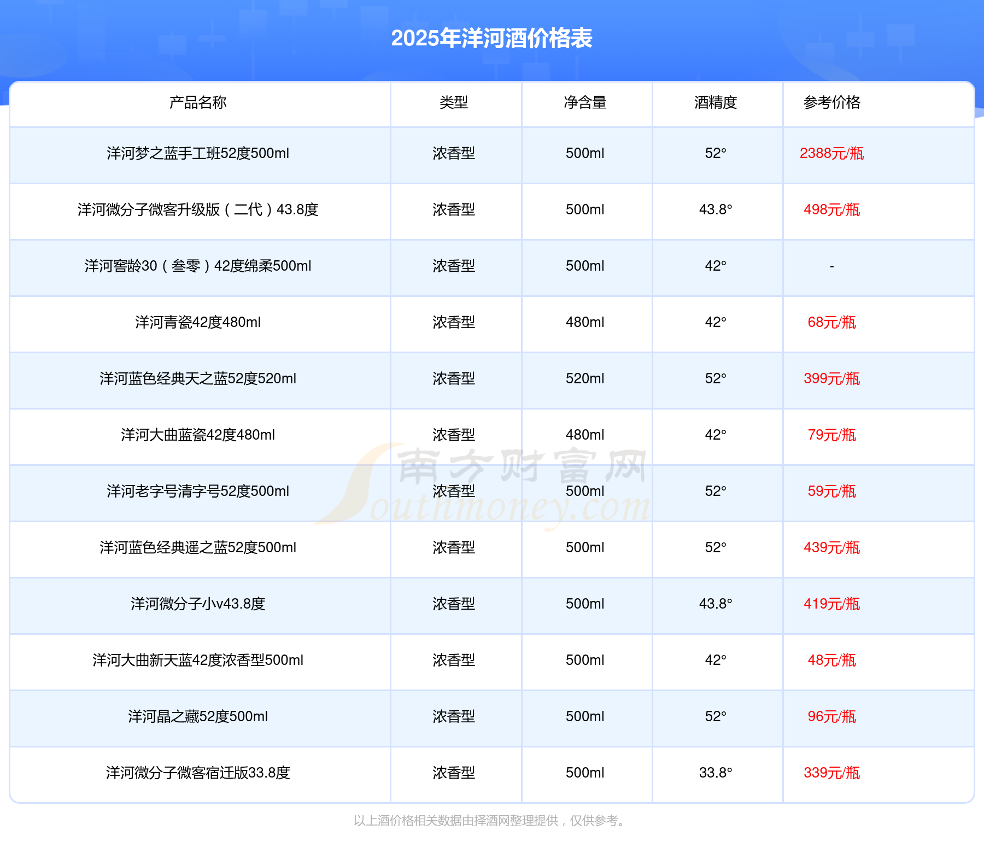Click the footer note 以上酒价格相关数据由择酒网整理提供
Screen dimensions: 984x853
[456, 821]
